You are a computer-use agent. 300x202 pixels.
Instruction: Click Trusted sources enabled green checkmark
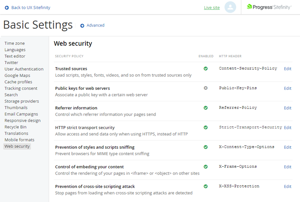(206, 69)
